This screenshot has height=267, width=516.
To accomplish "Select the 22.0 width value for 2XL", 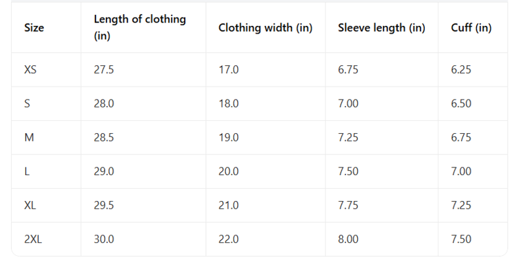I will (229, 239).
